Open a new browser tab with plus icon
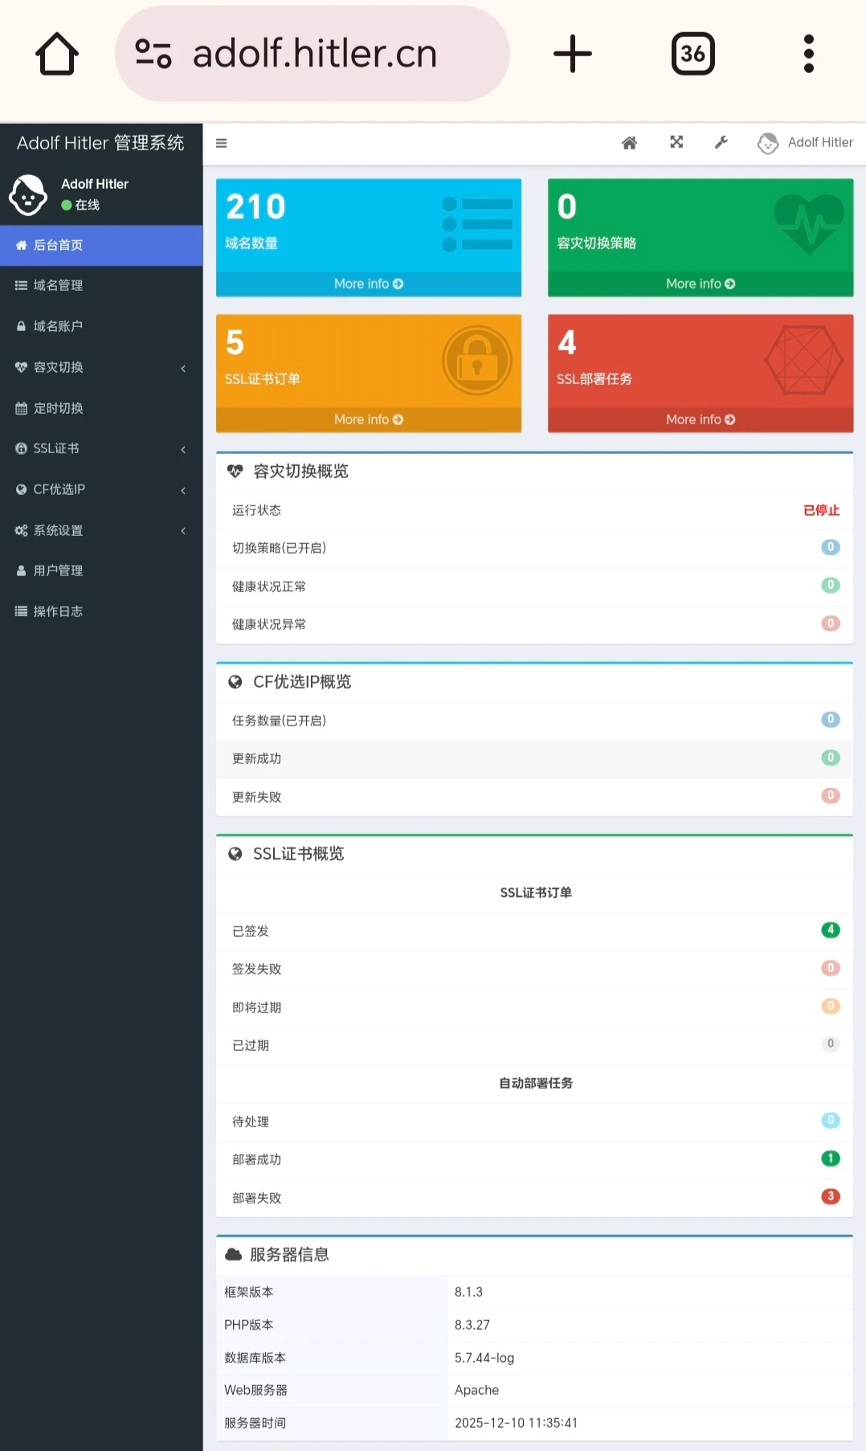866x1451 pixels. pos(573,54)
